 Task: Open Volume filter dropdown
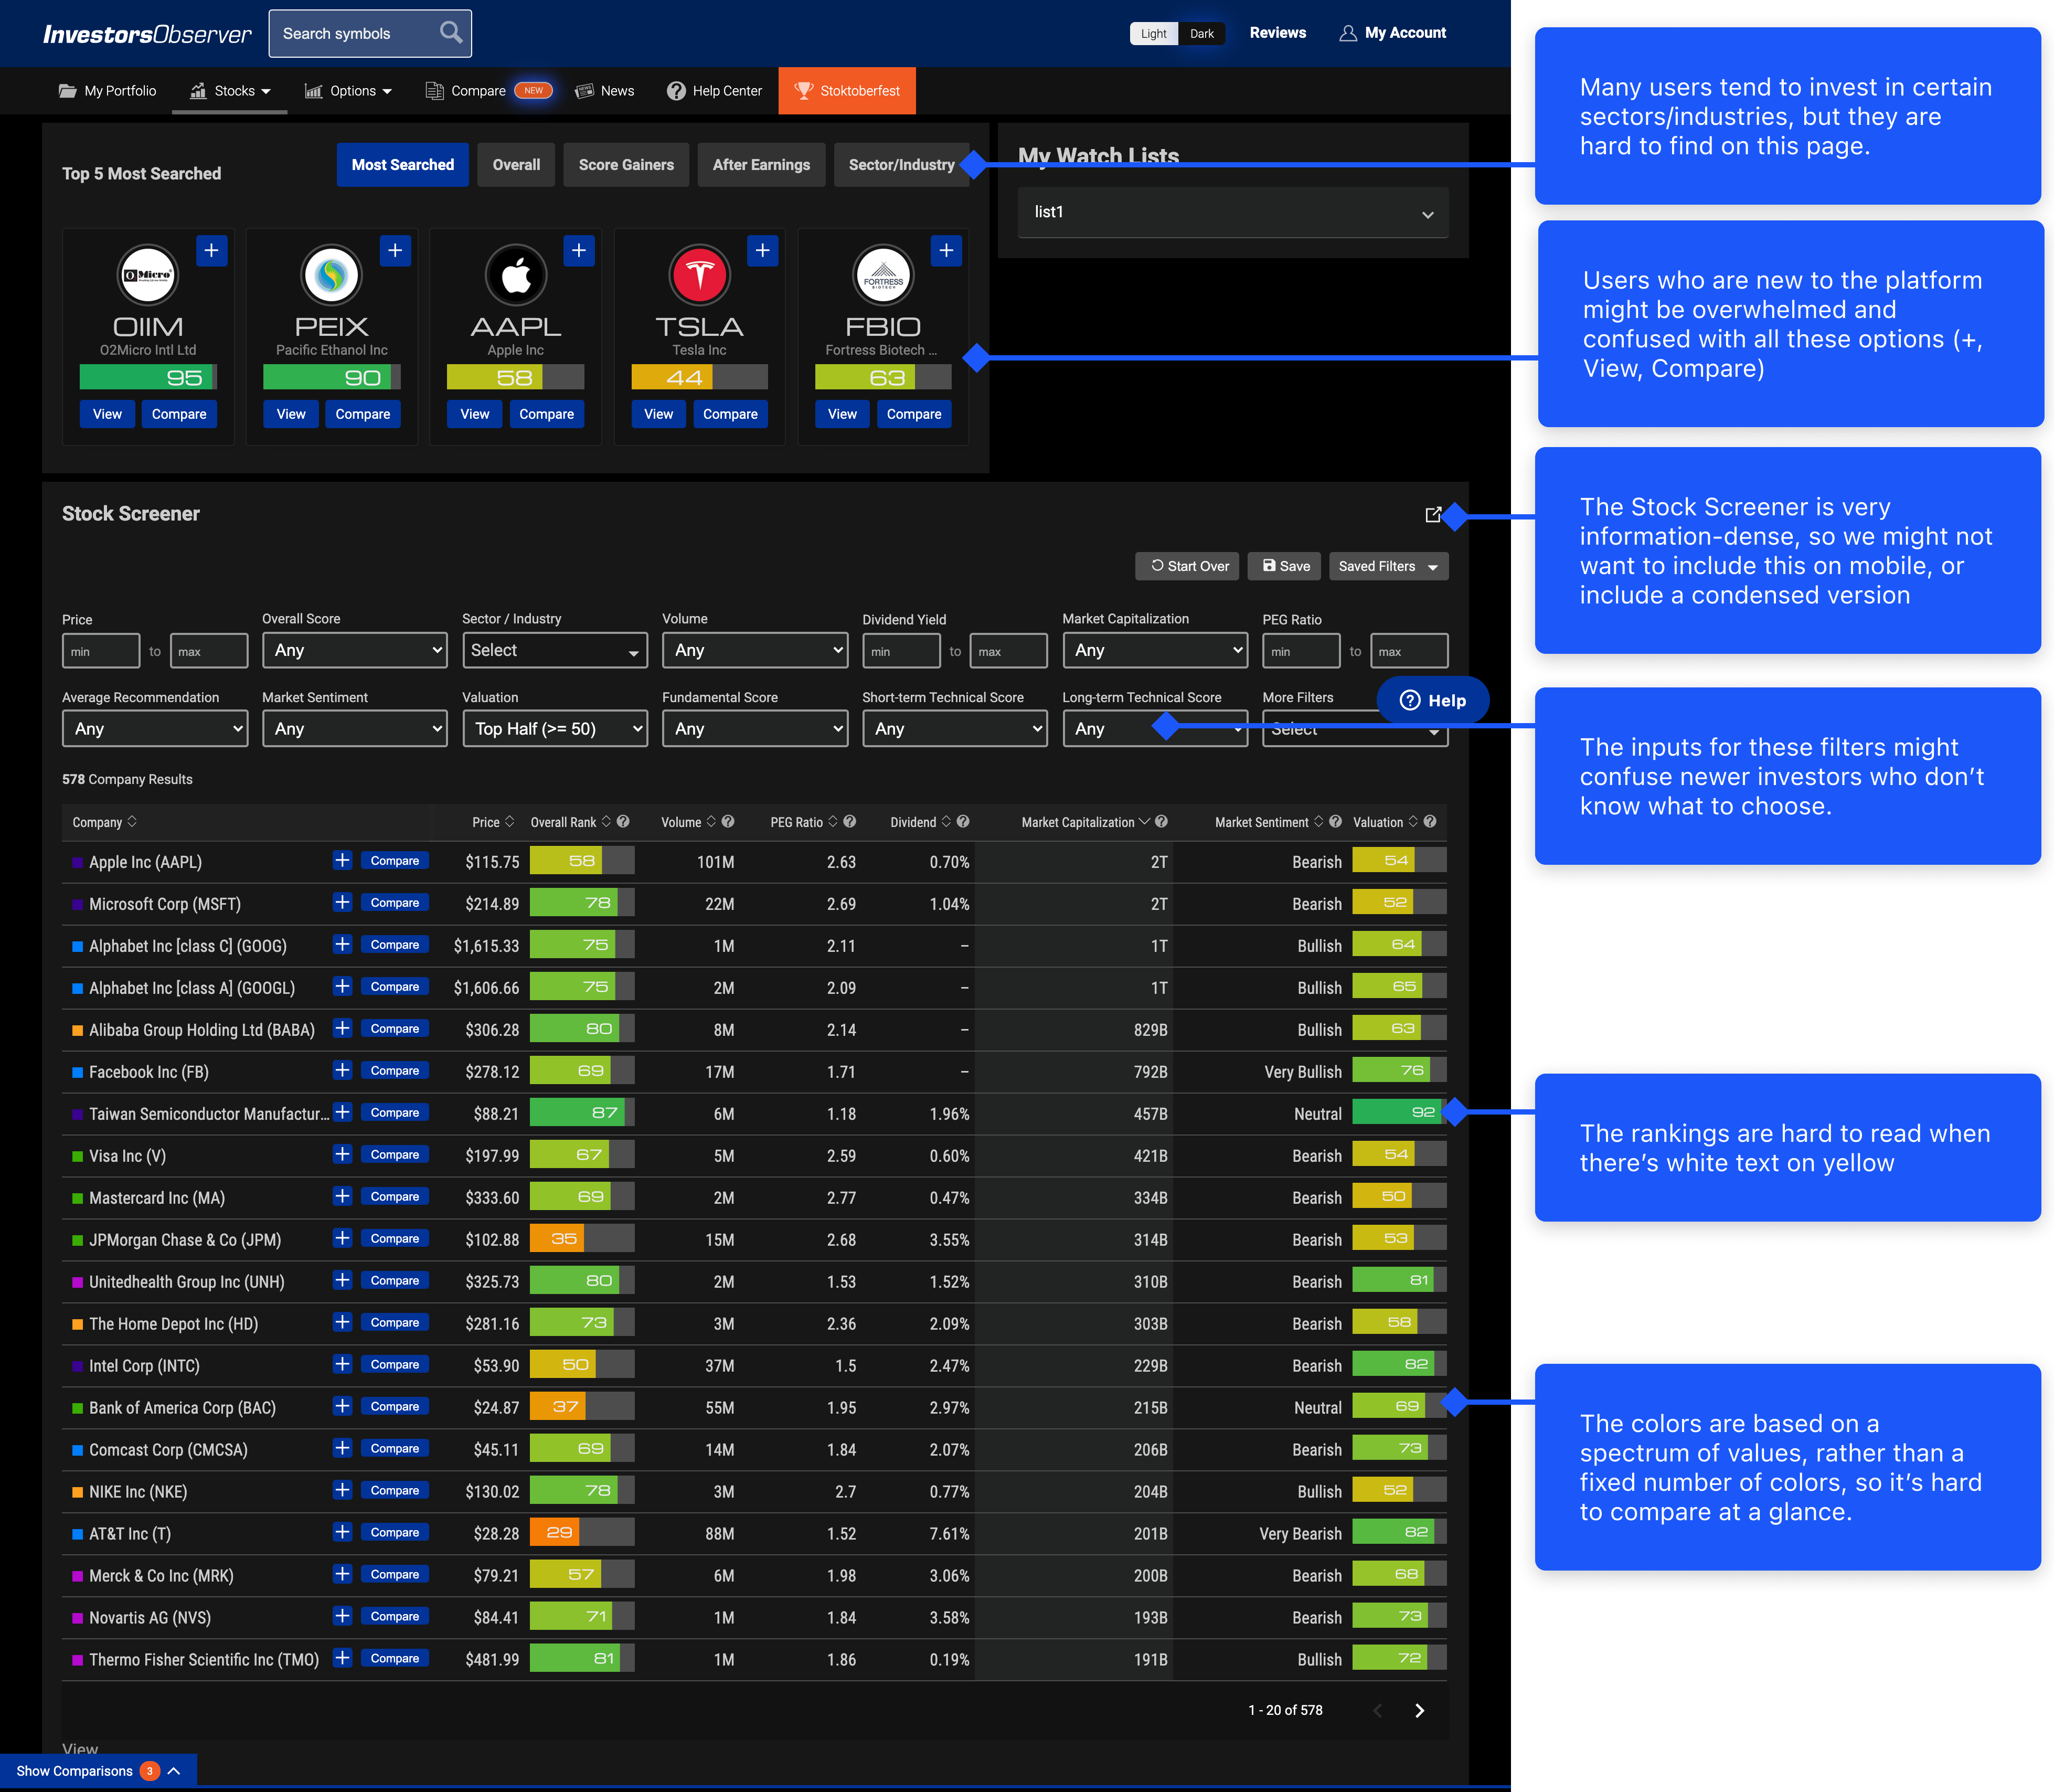pos(755,650)
